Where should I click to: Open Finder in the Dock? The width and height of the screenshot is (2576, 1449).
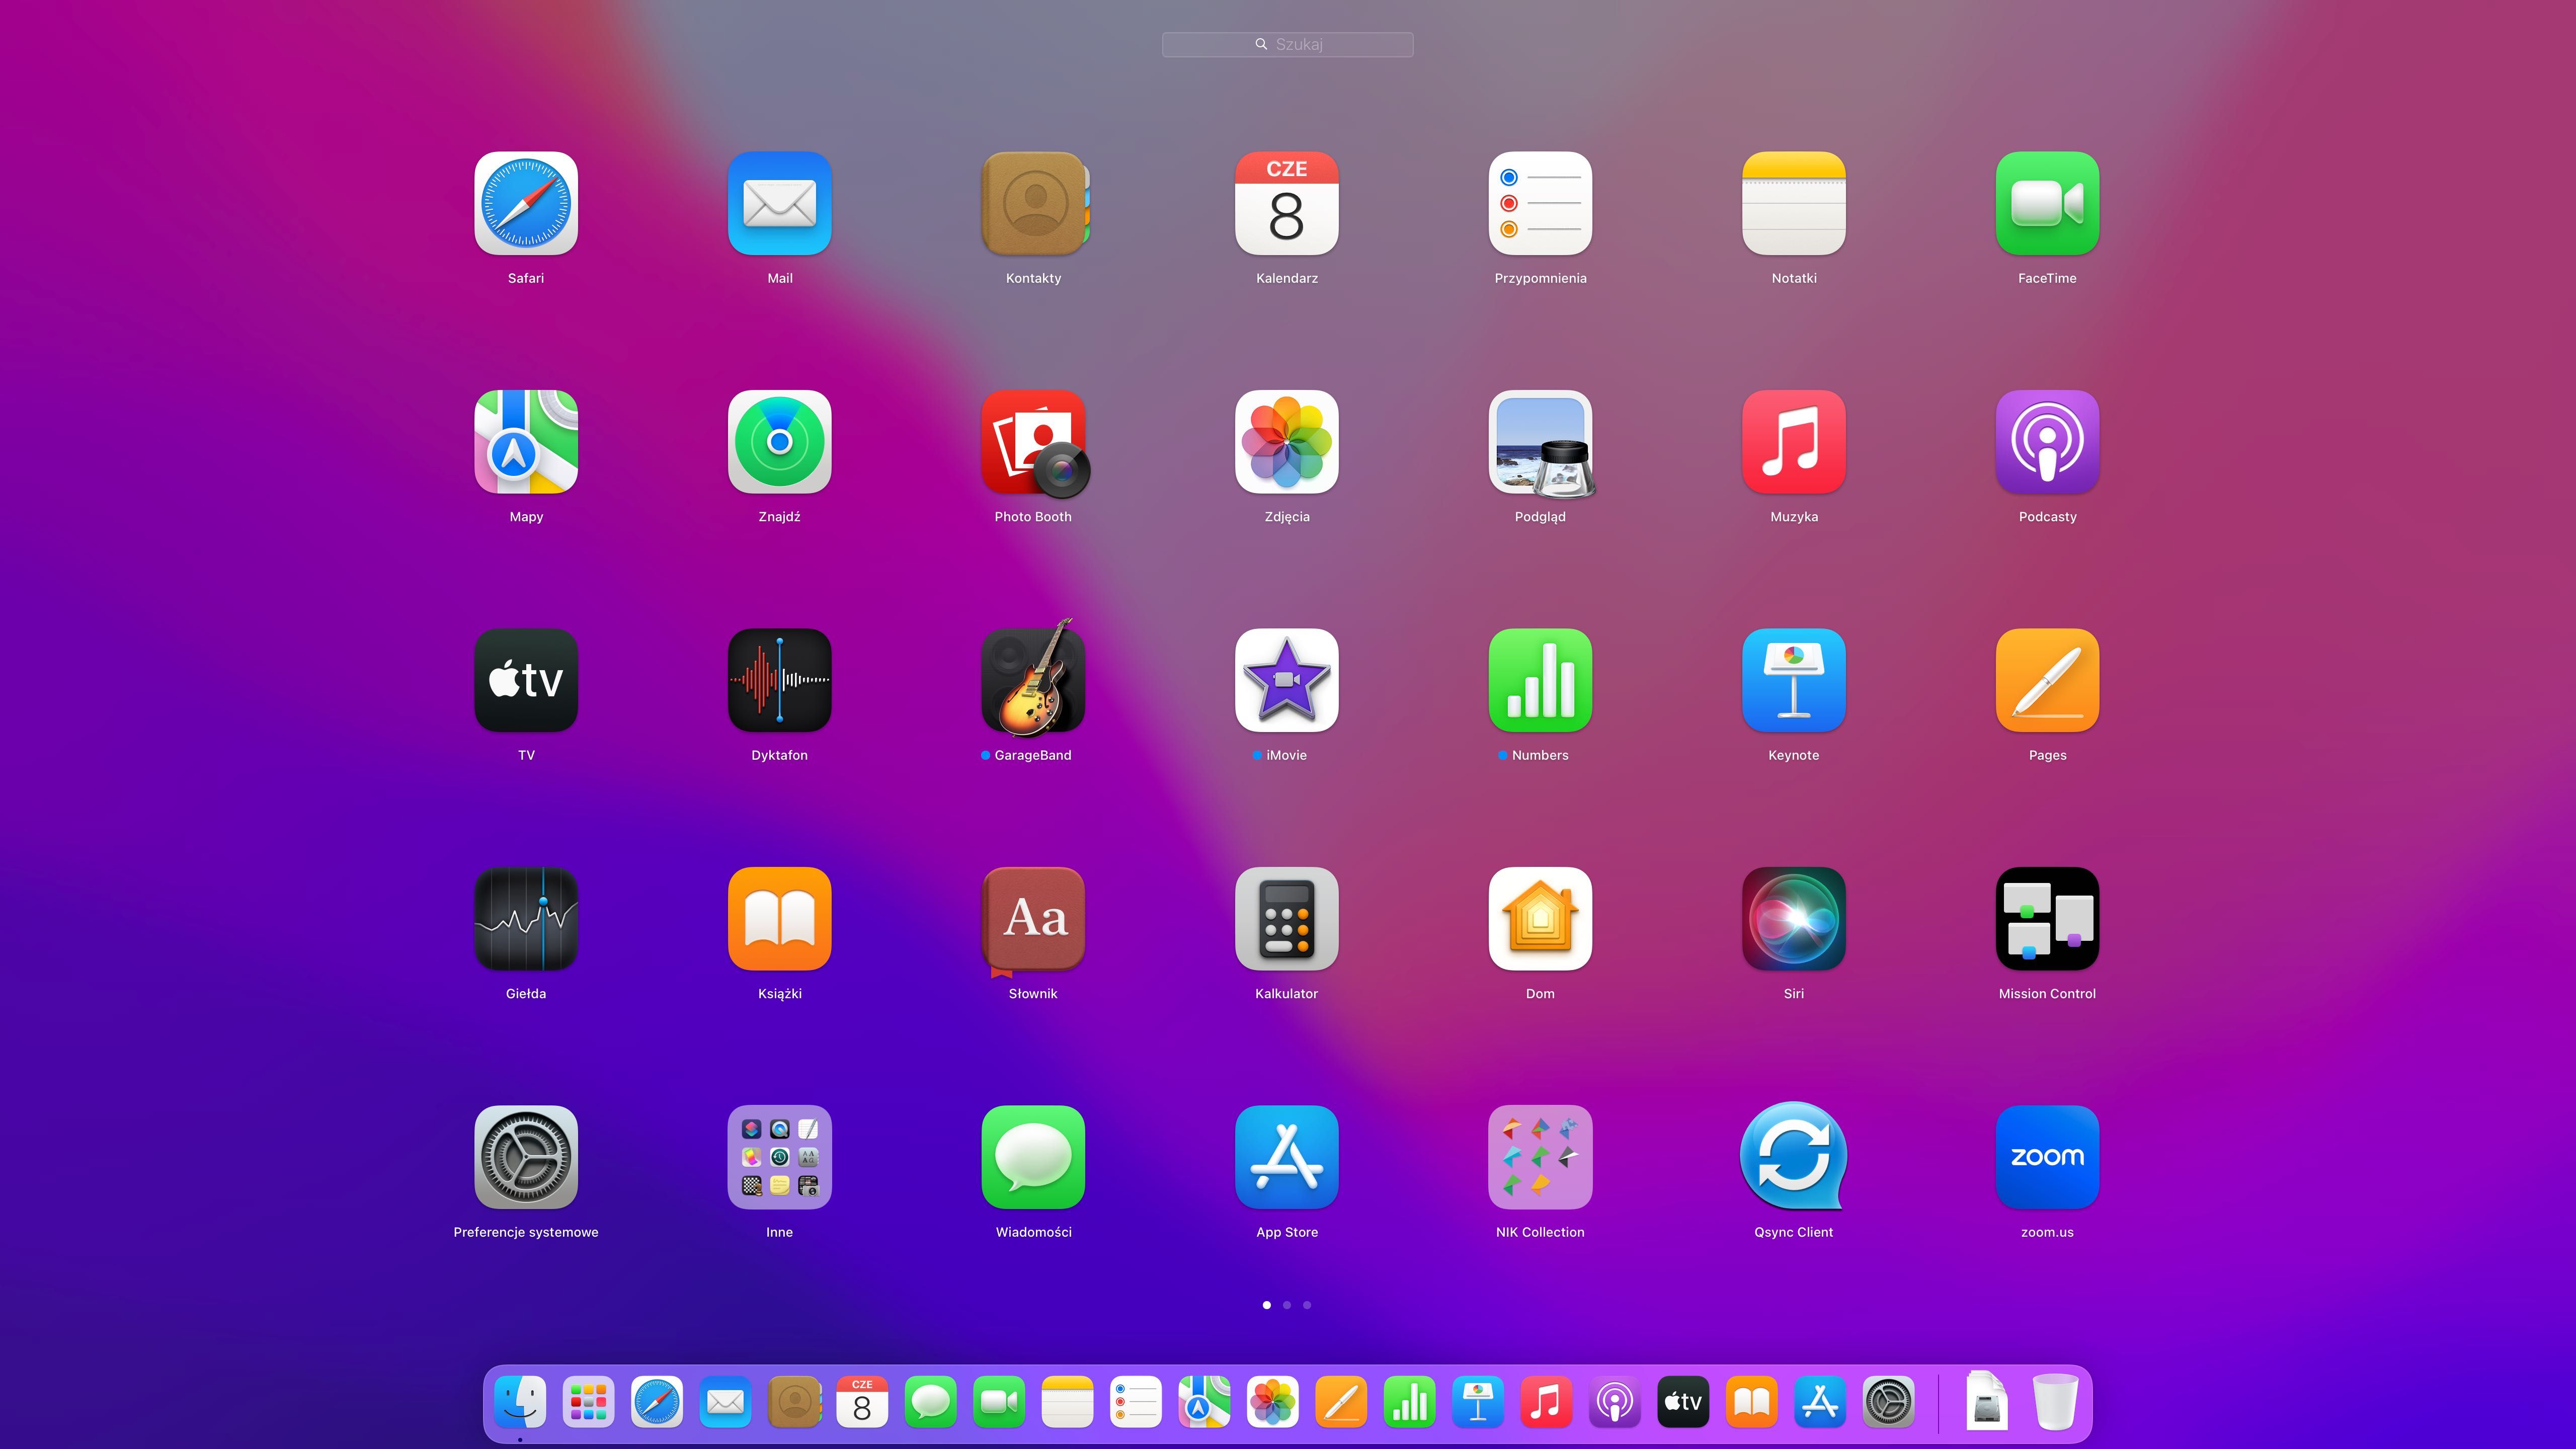[520, 1402]
